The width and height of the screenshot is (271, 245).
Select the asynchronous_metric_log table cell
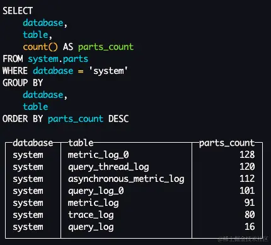point(126,179)
